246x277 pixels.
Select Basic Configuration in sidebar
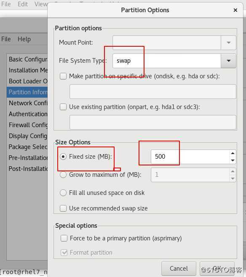coord(27,59)
